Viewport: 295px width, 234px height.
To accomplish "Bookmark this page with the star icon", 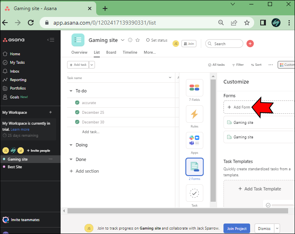I will pyautogui.click(x=247, y=23).
